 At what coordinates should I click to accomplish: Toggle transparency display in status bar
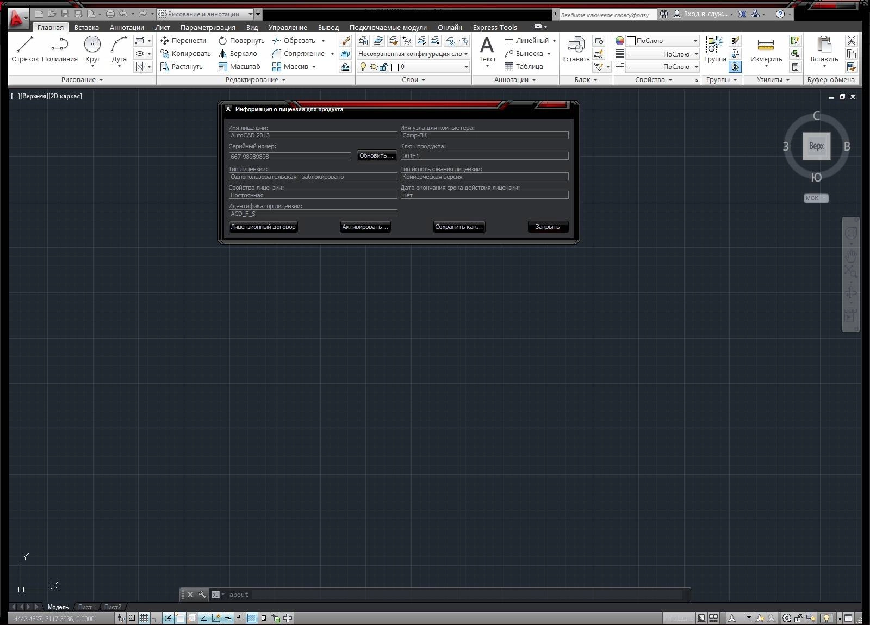[252, 618]
